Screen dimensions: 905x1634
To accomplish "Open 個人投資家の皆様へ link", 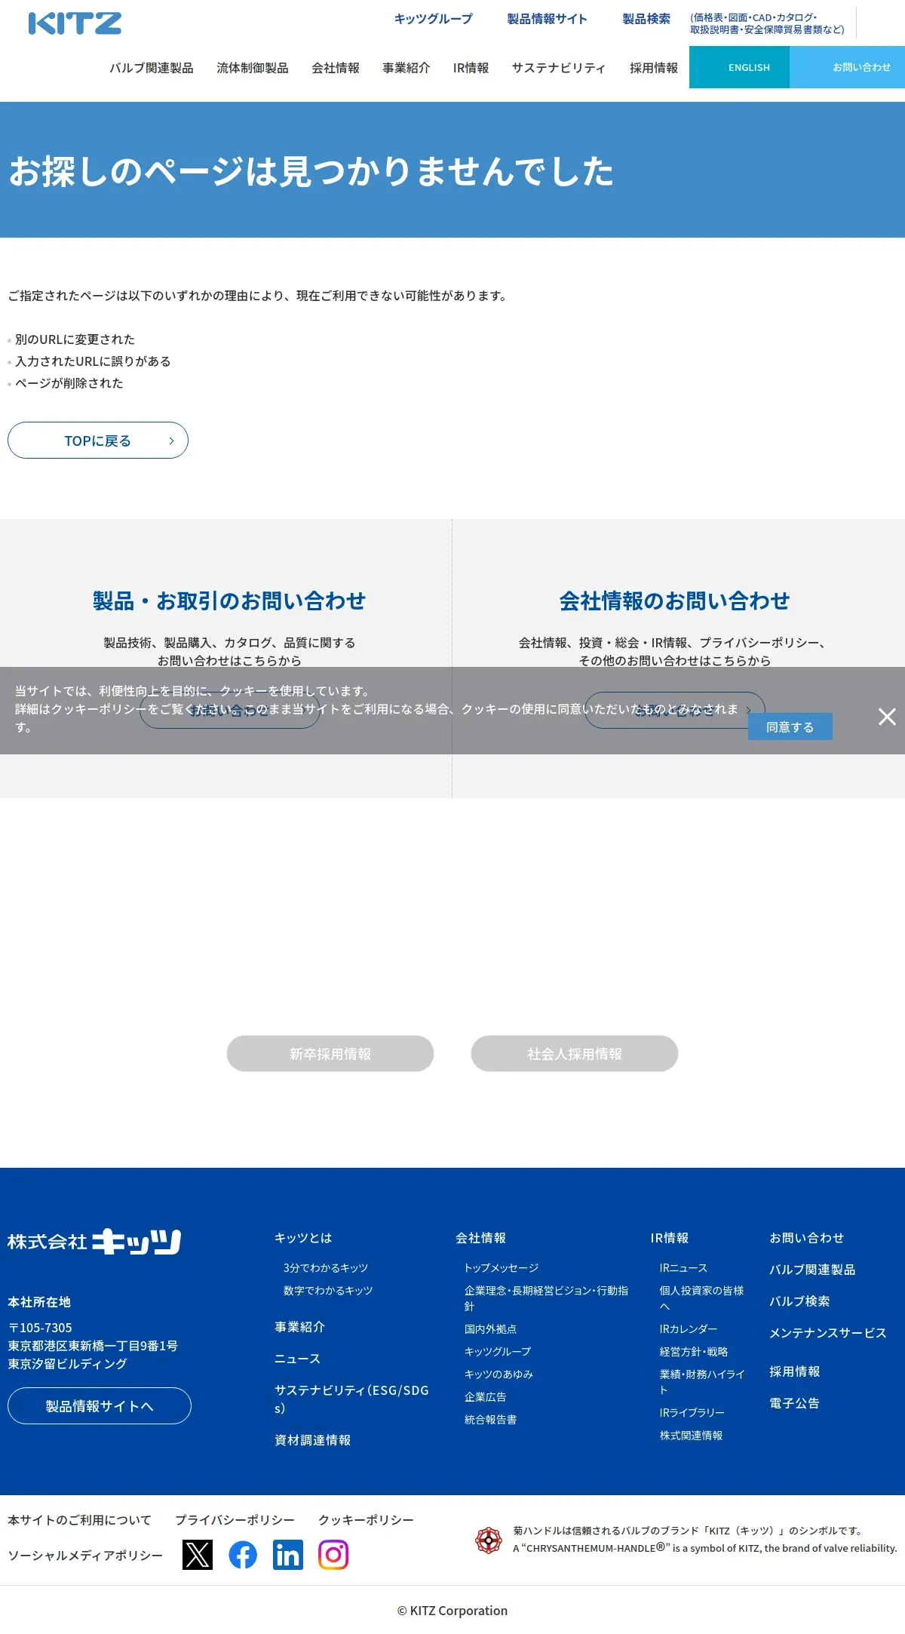I will [701, 1298].
